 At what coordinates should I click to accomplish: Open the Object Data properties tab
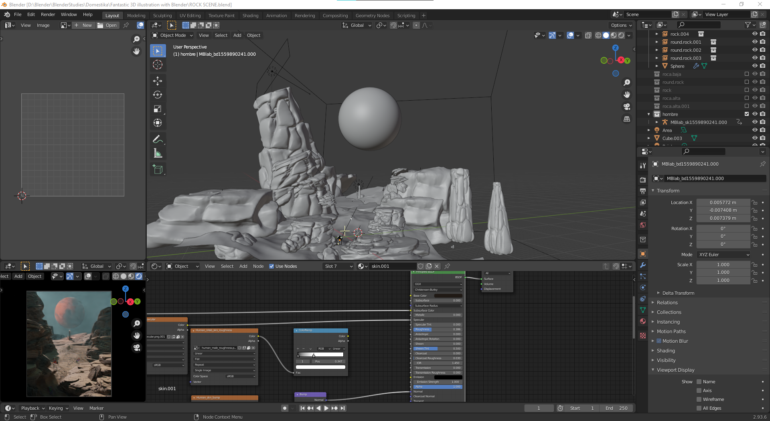[x=643, y=310]
